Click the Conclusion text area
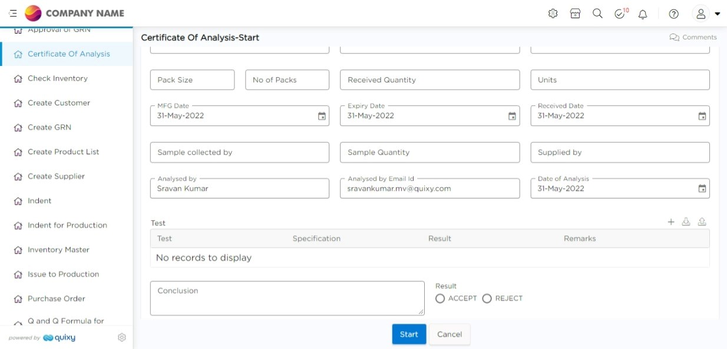 pos(287,298)
